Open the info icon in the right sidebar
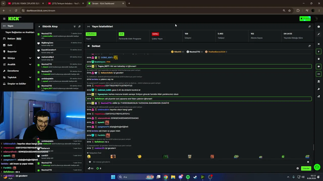 pos(319,27)
